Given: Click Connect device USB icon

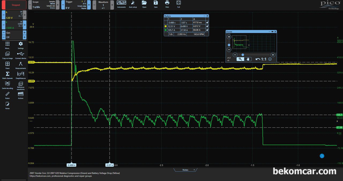Looking at the screenshot, I should (x=21, y=55).
